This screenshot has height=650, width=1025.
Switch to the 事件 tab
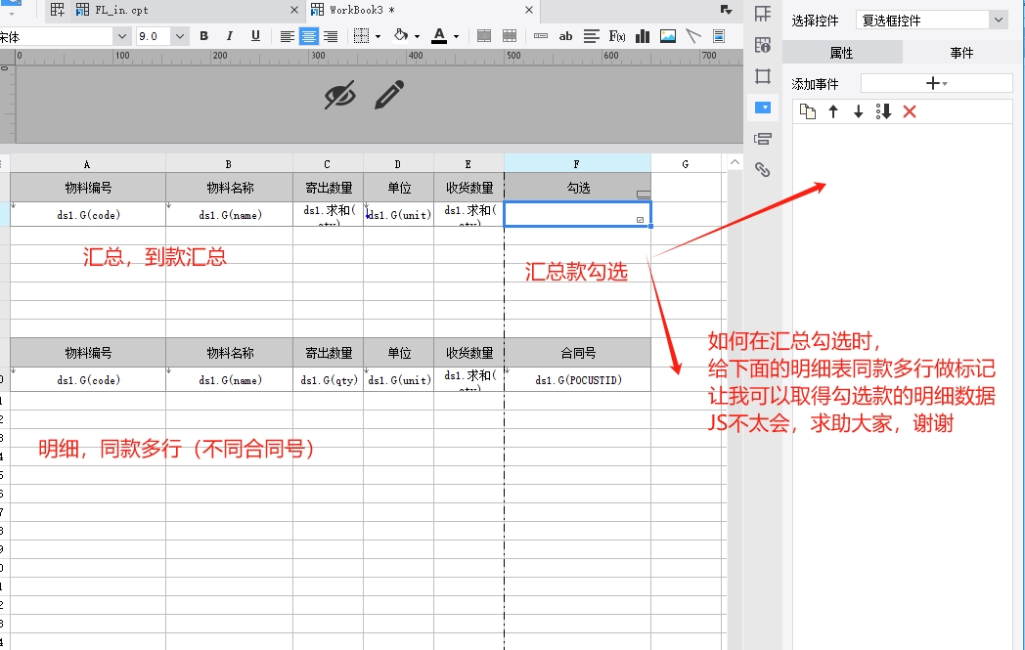pyautogui.click(x=962, y=52)
